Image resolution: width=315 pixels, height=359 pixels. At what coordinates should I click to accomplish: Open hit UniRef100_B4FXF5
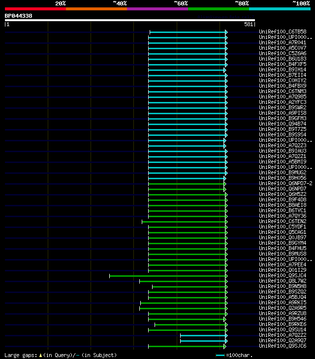point(283,64)
